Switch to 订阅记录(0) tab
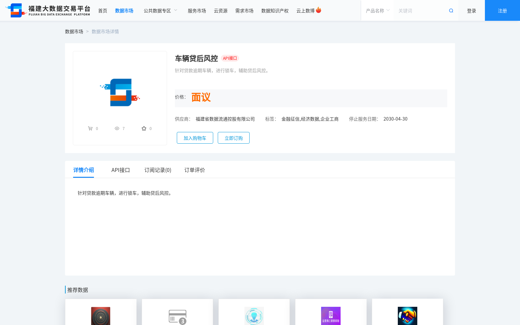520x325 pixels. pyautogui.click(x=158, y=170)
